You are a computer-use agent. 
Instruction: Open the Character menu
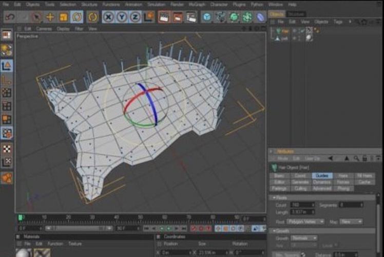pyautogui.click(x=219, y=5)
